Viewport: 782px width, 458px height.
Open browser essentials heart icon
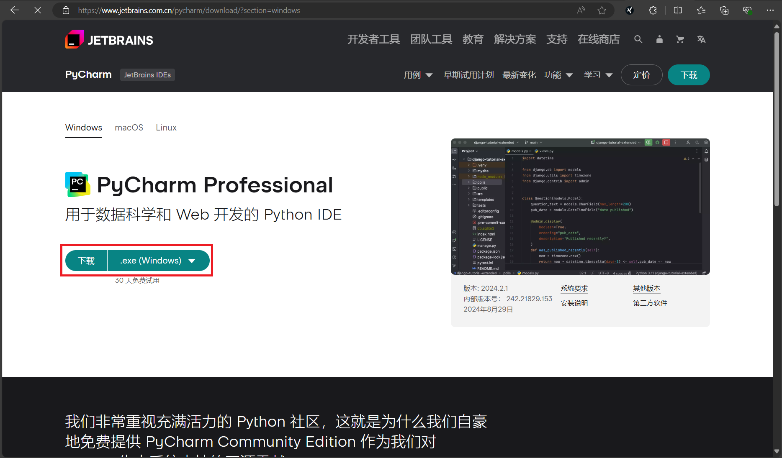click(747, 10)
